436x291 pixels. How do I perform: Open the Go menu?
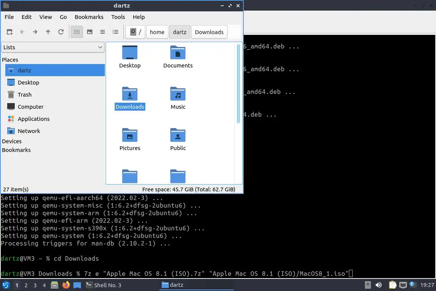click(x=63, y=17)
